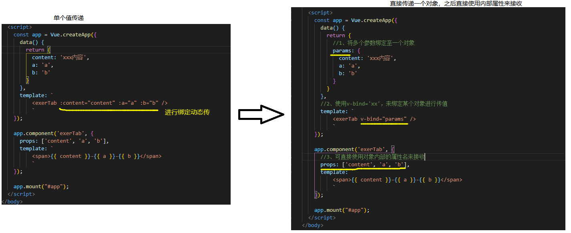Click the "params: {" line in right code
571x233 pixels.
point(347,51)
